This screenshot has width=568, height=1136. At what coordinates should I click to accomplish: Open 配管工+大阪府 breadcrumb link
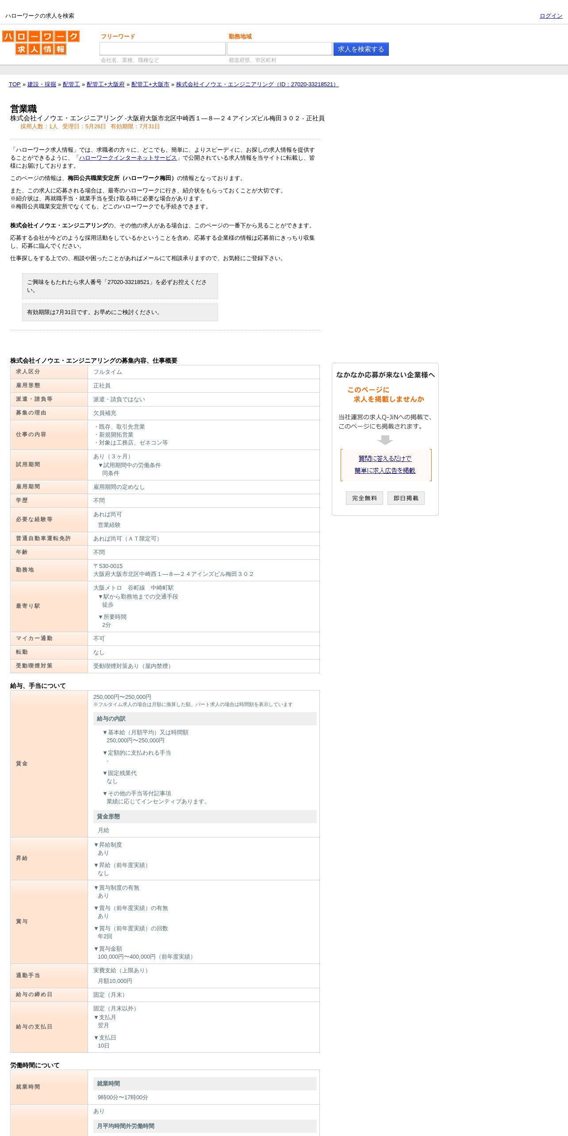pos(106,84)
